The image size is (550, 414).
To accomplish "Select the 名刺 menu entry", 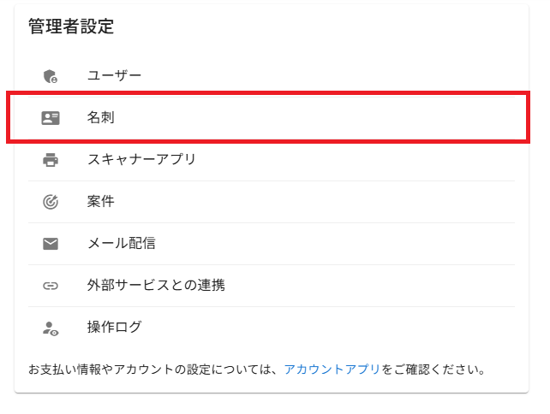I will pos(101,118).
